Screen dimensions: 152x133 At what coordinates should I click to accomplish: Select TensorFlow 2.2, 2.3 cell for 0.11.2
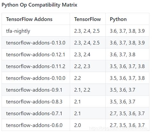click(88, 66)
